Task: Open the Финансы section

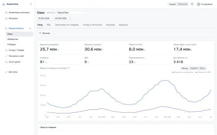Action: pos(13,19)
